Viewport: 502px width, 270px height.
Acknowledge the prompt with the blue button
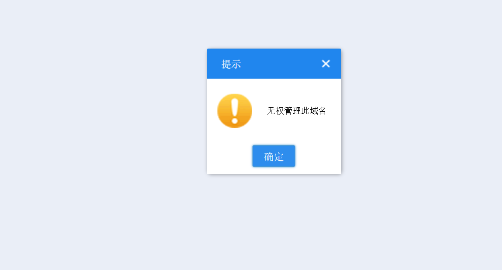tap(274, 156)
